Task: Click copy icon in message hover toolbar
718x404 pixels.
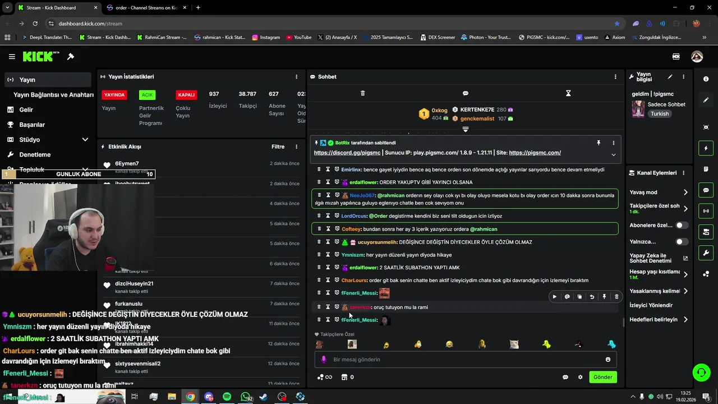Action: point(579,297)
